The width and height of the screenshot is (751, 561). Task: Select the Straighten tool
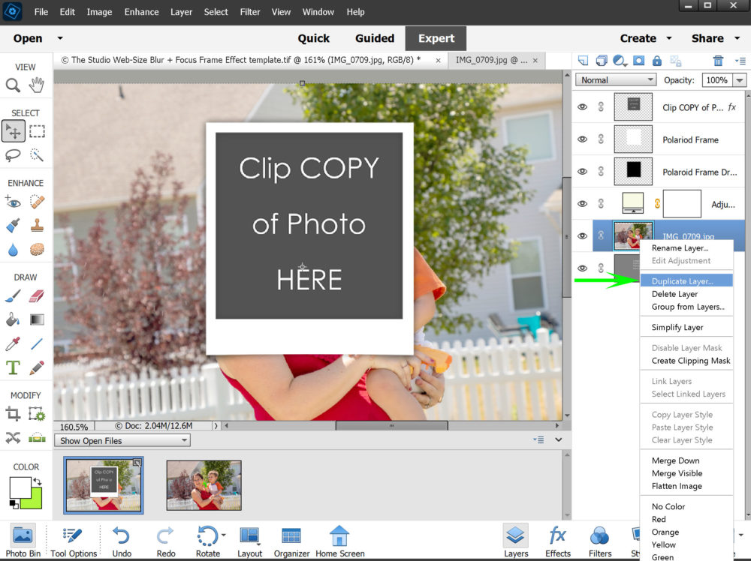point(37,437)
